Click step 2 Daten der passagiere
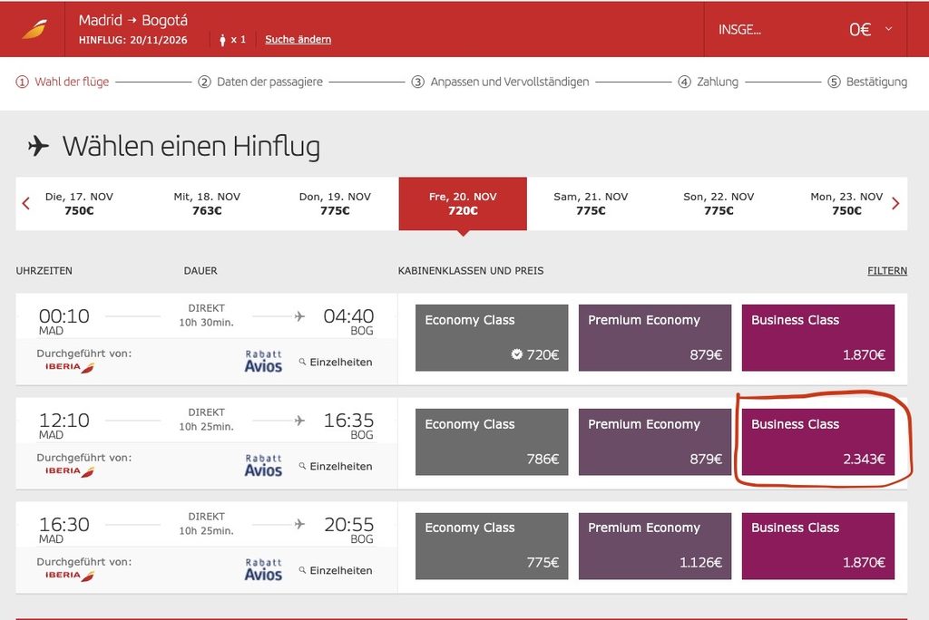This screenshot has height=620, width=929. (x=260, y=82)
